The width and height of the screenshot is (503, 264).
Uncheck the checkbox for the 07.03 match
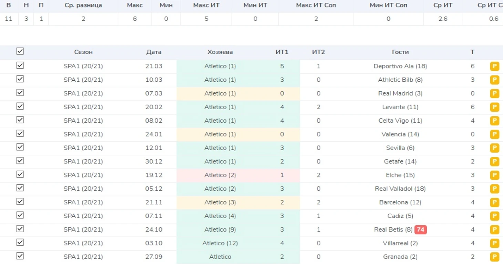pos(20,92)
